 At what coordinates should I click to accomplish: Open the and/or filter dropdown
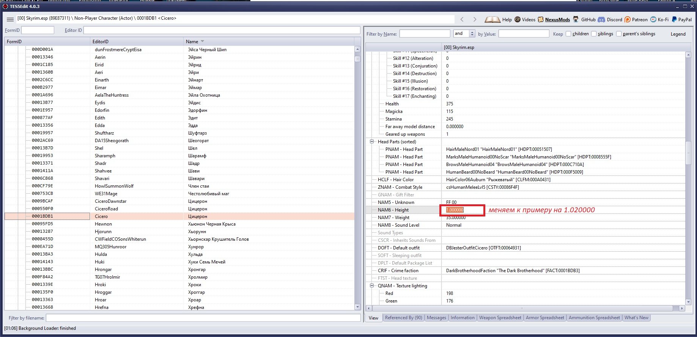472,34
